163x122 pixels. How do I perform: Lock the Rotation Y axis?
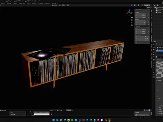(148, 23)
